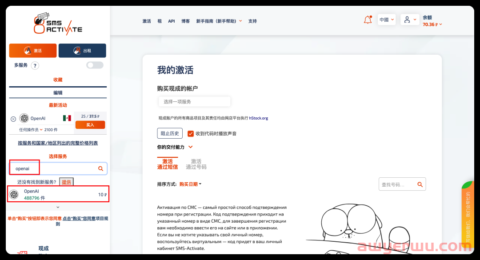Viewport: 480px width, 260px height.
Task: Remove OpenAI from recent activity
Action: (x=13, y=119)
